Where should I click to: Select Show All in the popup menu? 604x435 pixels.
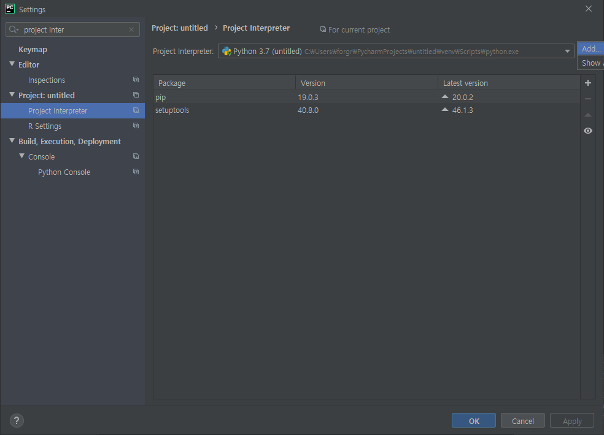click(591, 63)
